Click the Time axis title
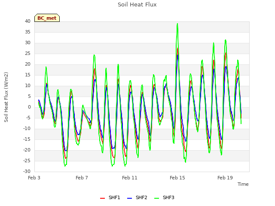 click(x=243, y=184)
